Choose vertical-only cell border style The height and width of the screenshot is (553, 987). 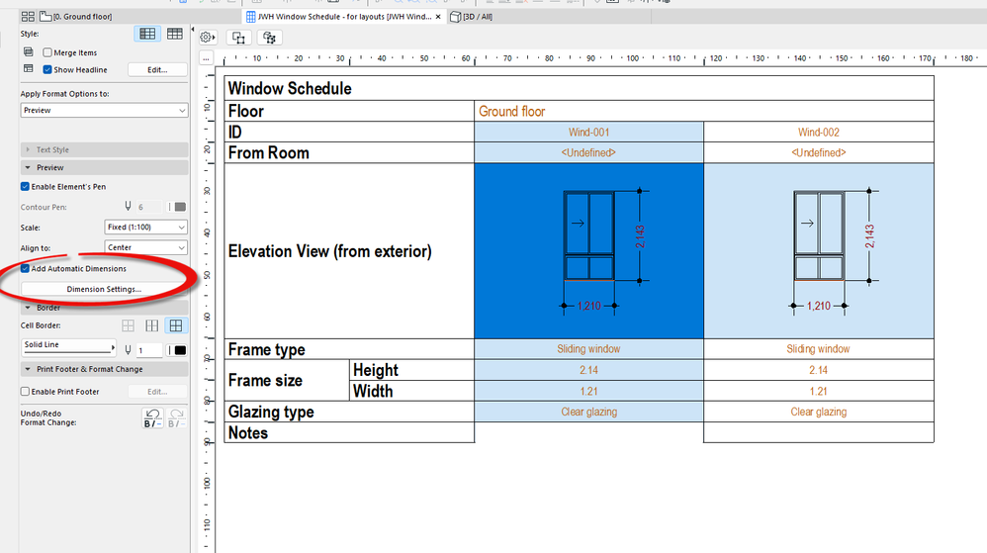click(x=151, y=325)
